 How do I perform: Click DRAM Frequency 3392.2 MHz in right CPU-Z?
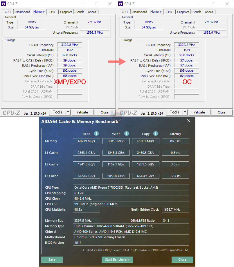pyautogui.click(x=186, y=45)
